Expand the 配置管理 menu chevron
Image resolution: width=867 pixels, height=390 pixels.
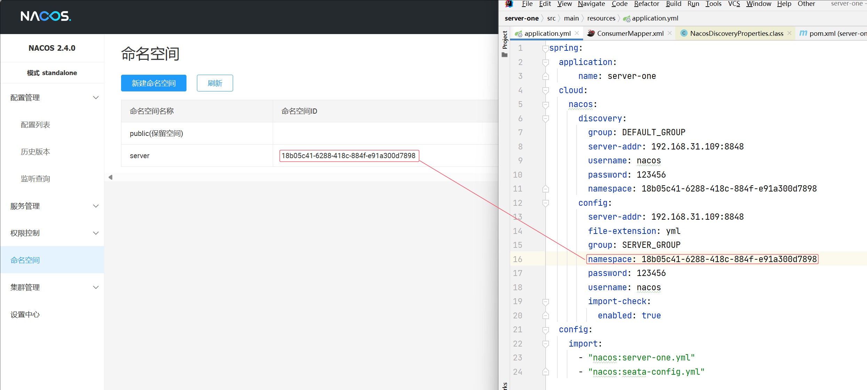coord(96,98)
